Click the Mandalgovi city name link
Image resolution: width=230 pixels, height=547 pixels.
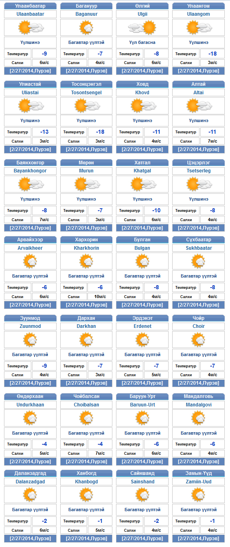199,404
